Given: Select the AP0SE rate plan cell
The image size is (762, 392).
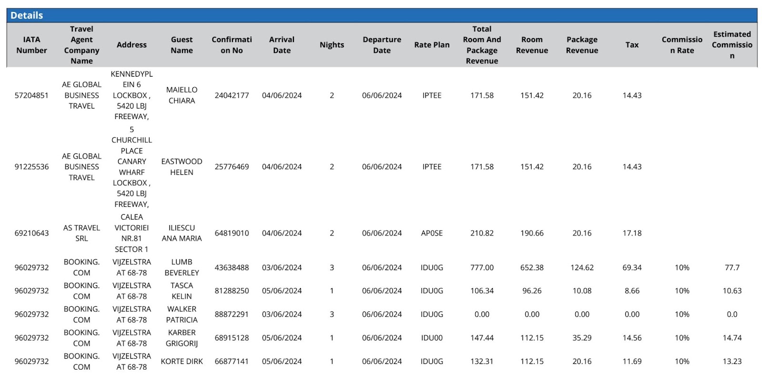Looking at the screenshot, I should click(431, 233).
